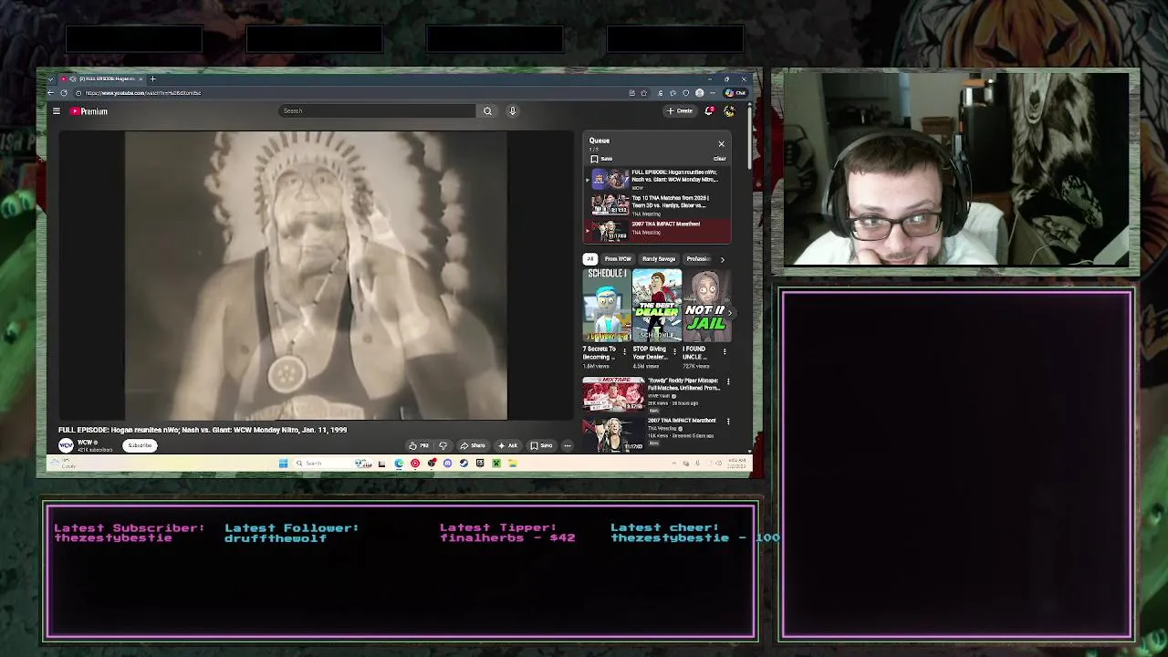Open the YouTube guide hamburger menu
This screenshot has height=657, width=1168.
click(57, 111)
